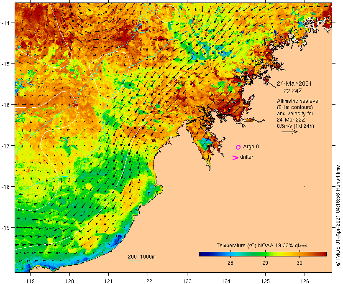Click the 'and velocity for' caption line
Image resolution: width=343 pixels, height=284 pixels.
[295, 114]
